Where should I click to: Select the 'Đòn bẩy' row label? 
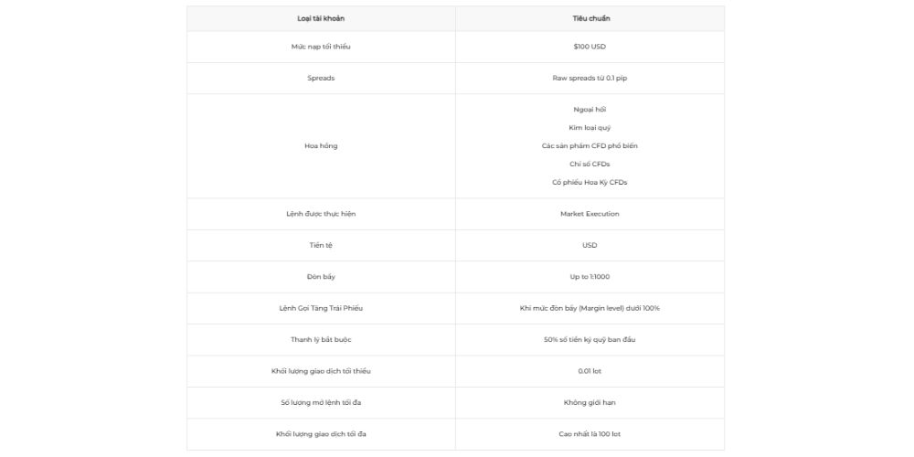click(x=321, y=276)
